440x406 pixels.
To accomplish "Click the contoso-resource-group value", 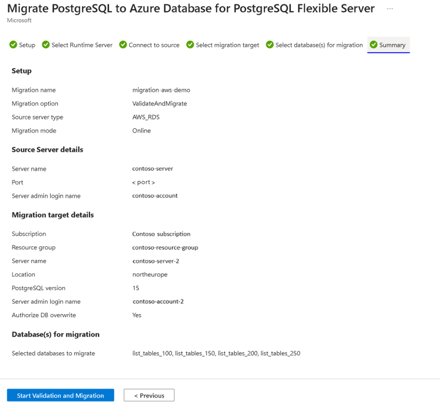I will coord(165,248).
